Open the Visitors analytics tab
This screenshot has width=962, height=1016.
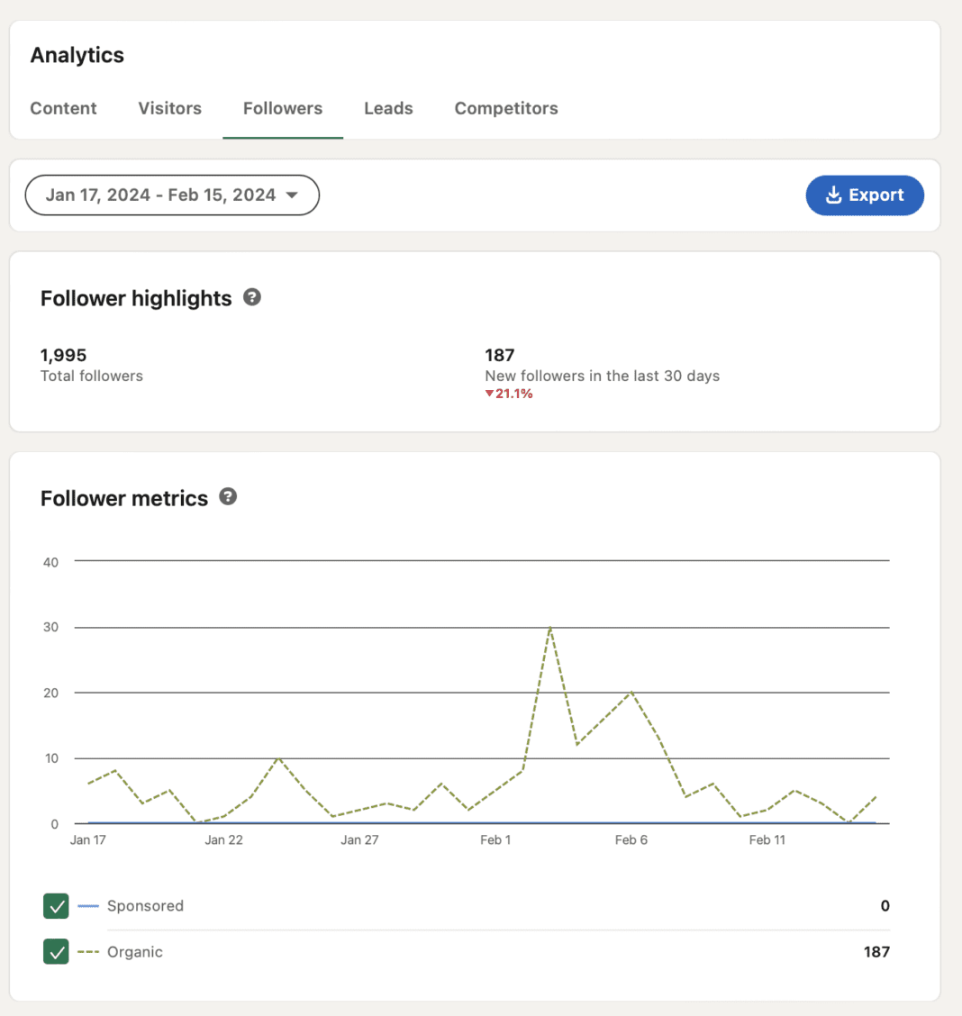[x=169, y=108]
